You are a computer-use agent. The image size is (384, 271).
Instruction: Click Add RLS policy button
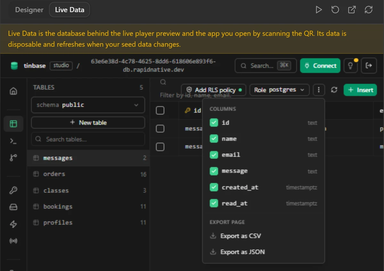214,90
